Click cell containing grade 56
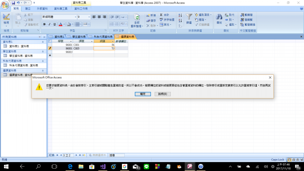Image resolution: width=304 pixels, height=171 pixels. pos(104,45)
